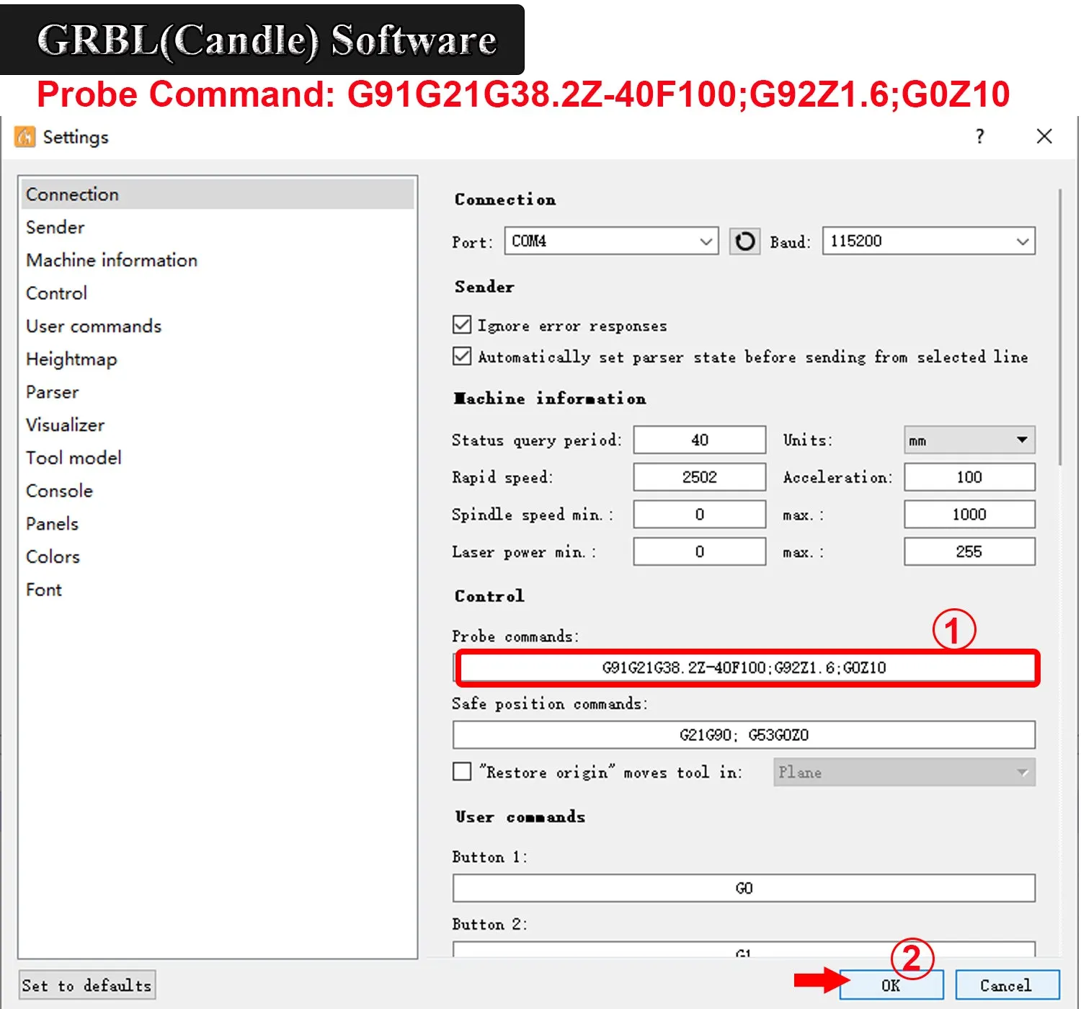Open the Units mm dropdown
The width and height of the screenshot is (1081, 1009).
(969, 440)
